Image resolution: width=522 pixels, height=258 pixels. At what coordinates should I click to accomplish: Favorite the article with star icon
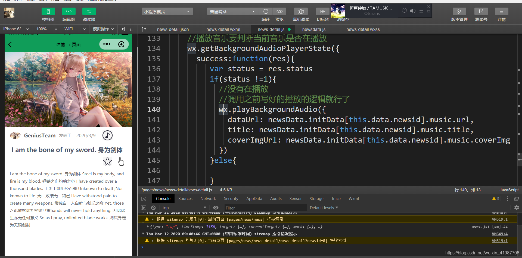click(x=107, y=162)
